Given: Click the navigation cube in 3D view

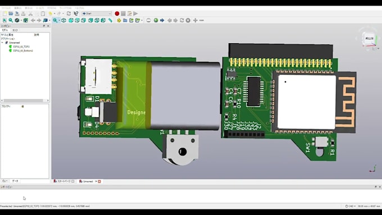Looking at the screenshot, I should (x=369, y=39).
